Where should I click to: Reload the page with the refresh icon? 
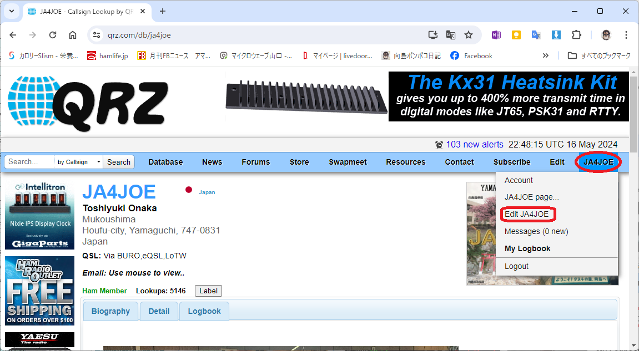point(53,35)
